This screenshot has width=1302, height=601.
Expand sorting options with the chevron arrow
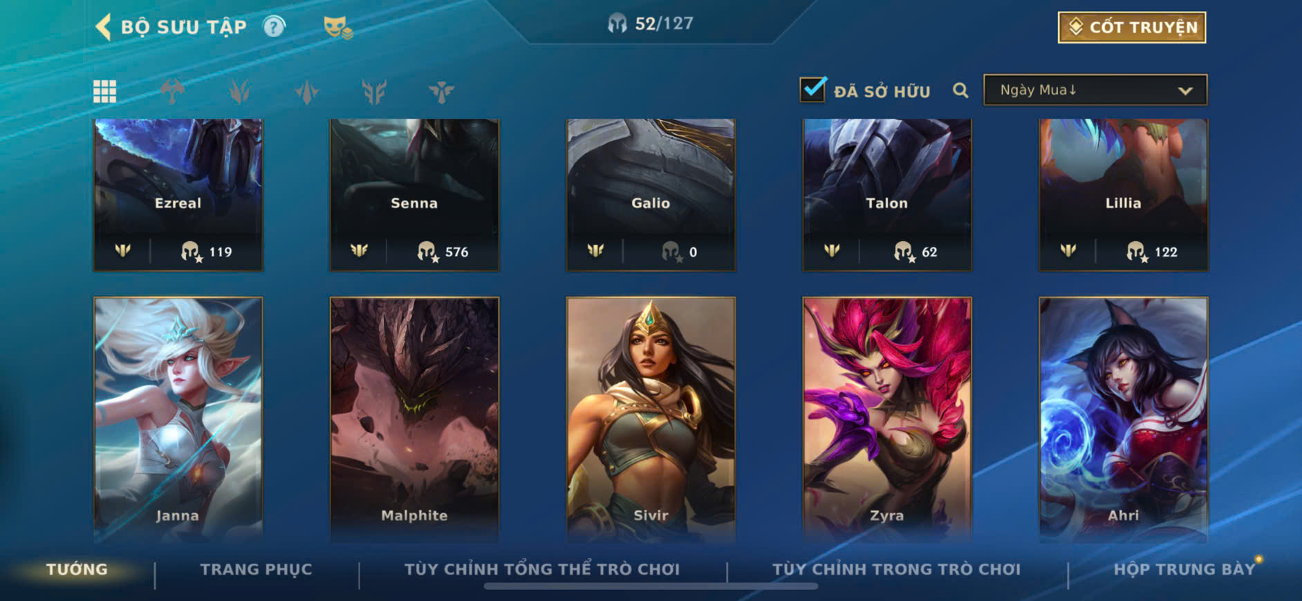1185,90
